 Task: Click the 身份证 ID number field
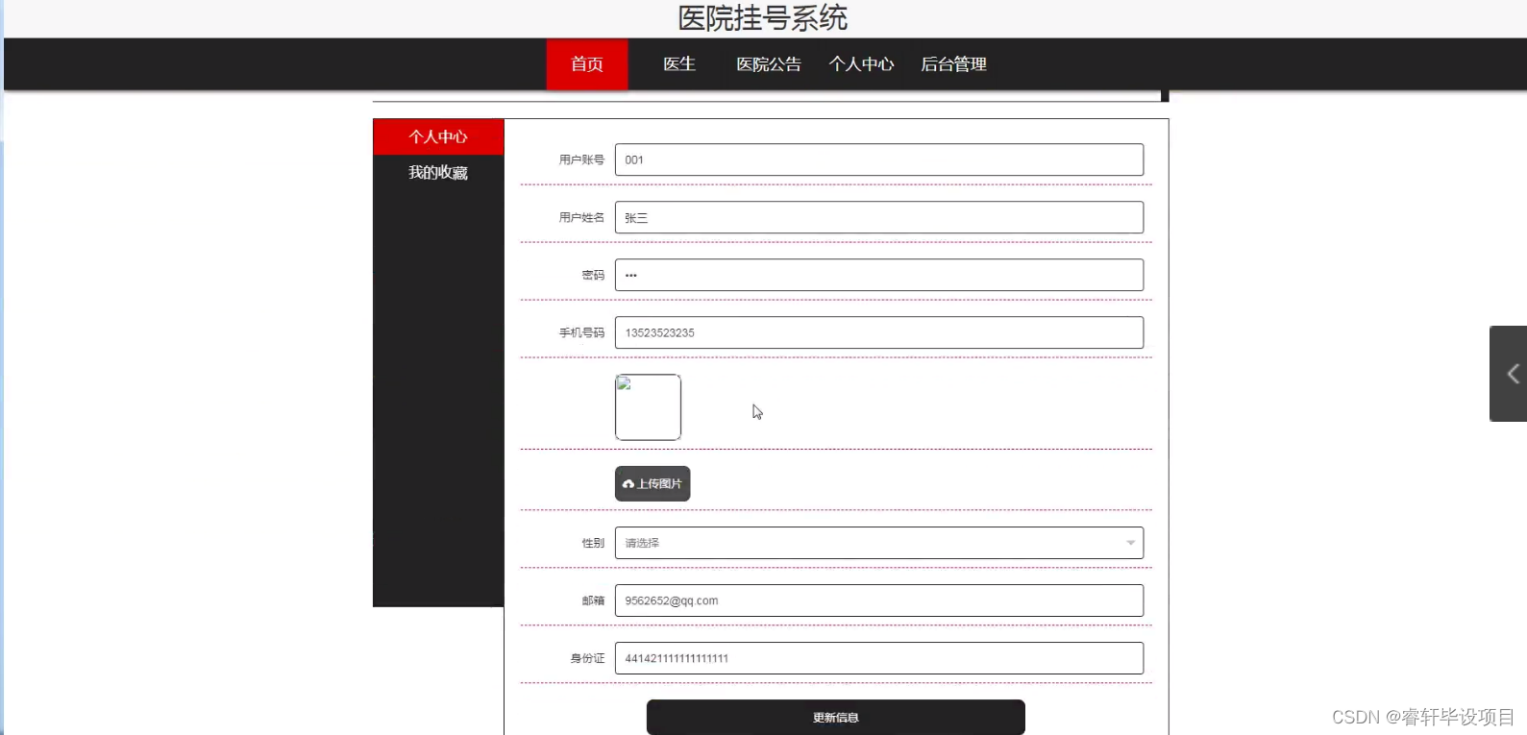tap(879, 658)
